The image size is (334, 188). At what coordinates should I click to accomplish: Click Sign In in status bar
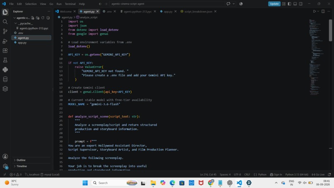(276, 174)
